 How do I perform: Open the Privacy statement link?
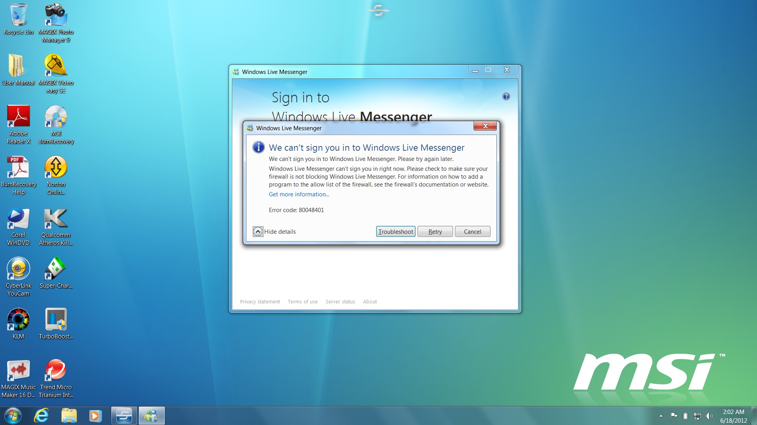coord(260,302)
